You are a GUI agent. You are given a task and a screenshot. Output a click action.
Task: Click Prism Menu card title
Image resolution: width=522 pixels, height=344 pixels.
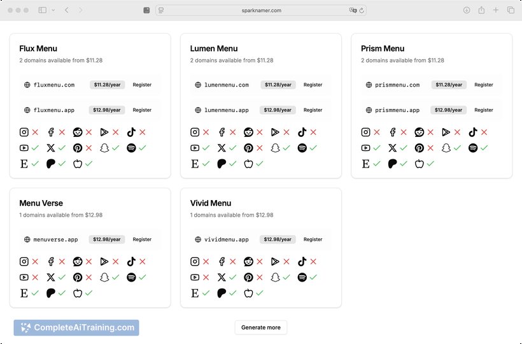click(x=383, y=48)
